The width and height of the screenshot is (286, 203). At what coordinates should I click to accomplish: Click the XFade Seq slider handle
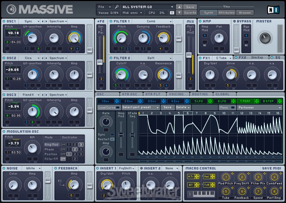coord(132,135)
